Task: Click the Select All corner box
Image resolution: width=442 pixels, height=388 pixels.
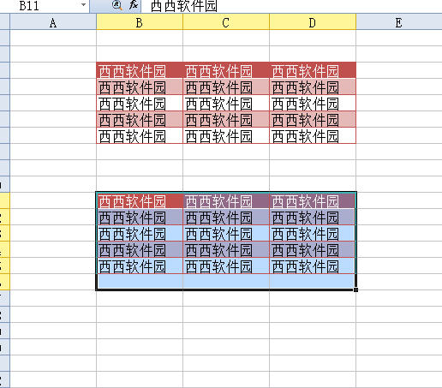Action: click(x=4, y=22)
